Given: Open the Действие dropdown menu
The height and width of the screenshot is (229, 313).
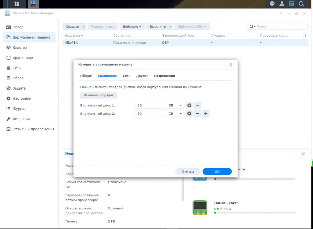Looking at the screenshot, I should pyautogui.click(x=132, y=27).
